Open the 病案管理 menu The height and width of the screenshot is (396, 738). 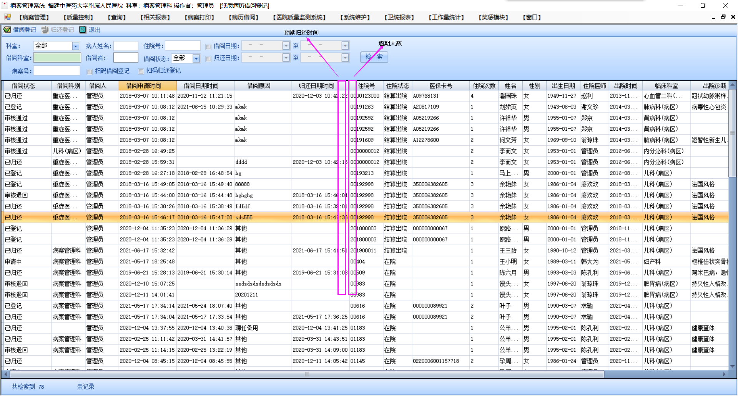(x=34, y=17)
